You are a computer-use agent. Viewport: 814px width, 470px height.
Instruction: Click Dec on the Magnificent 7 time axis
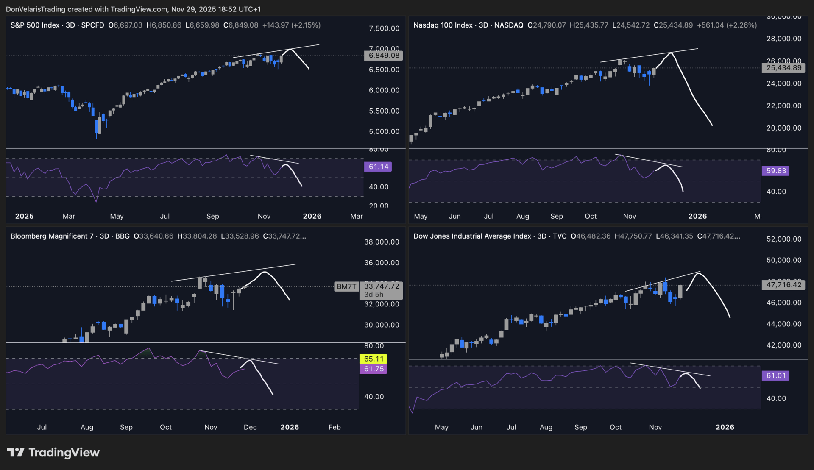250,427
